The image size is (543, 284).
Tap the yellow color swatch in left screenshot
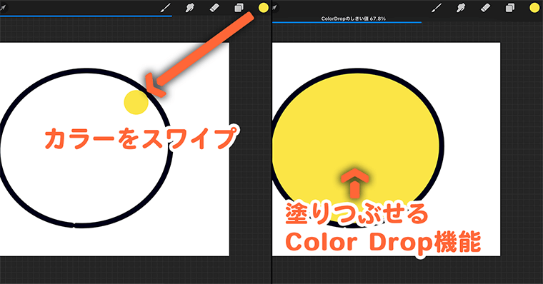coord(264,8)
